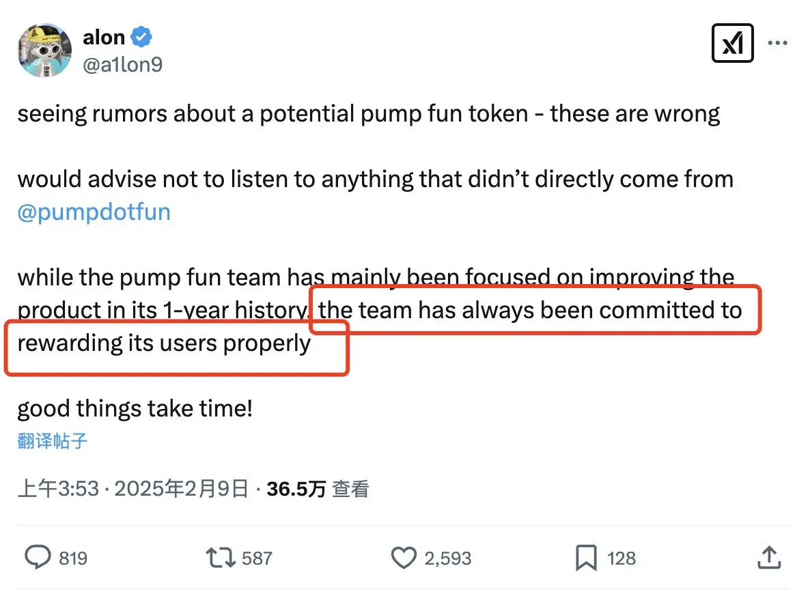This screenshot has height=594, width=795.
Task: Click the reply speech bubble icon
Action: click(38, 558)
